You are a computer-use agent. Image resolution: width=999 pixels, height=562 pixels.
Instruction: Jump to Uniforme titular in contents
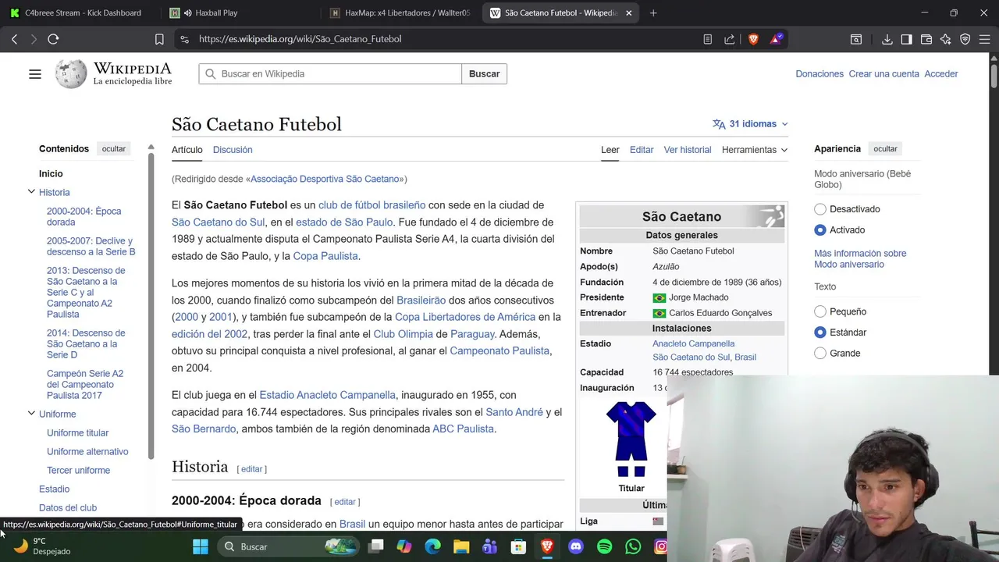pyautogui.click(x=77, y=433)
